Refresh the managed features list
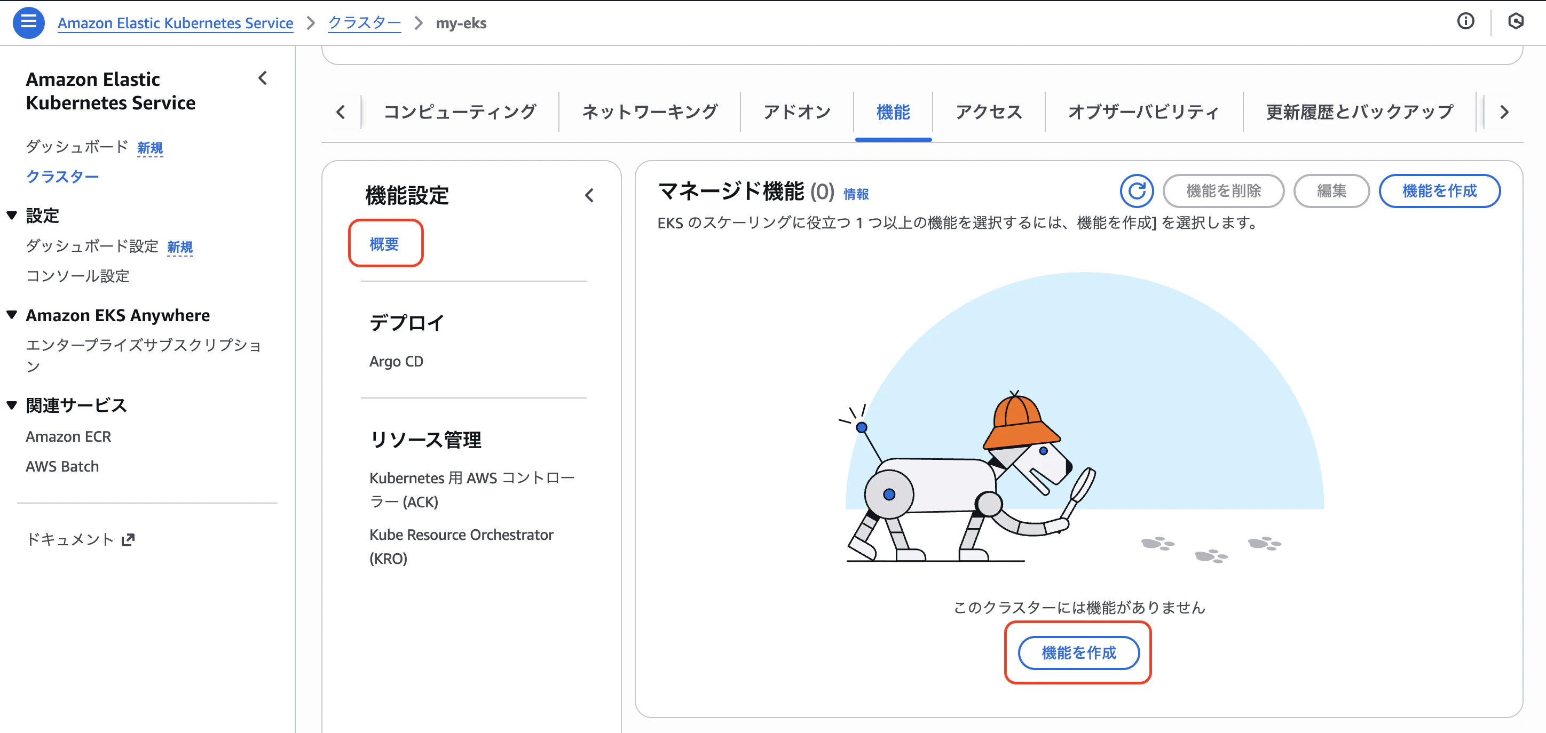This screenshot has width=1546, height=733. point(1137,191)
